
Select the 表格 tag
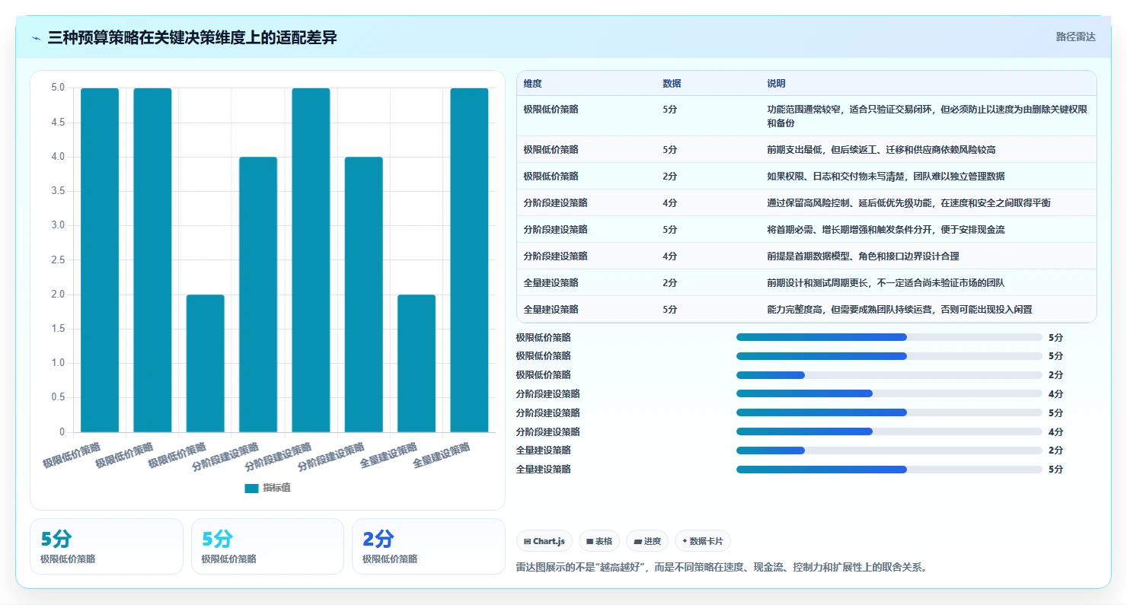point(599,541)
